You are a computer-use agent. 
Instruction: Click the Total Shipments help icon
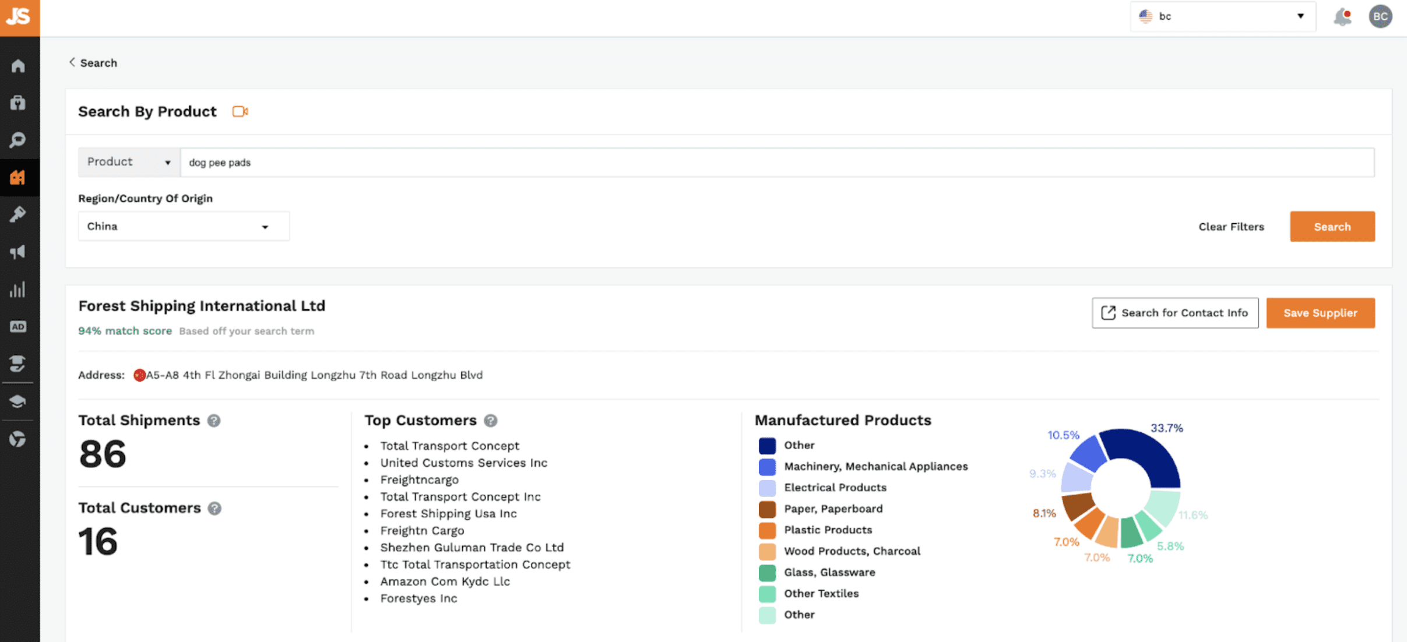[214, 421]
